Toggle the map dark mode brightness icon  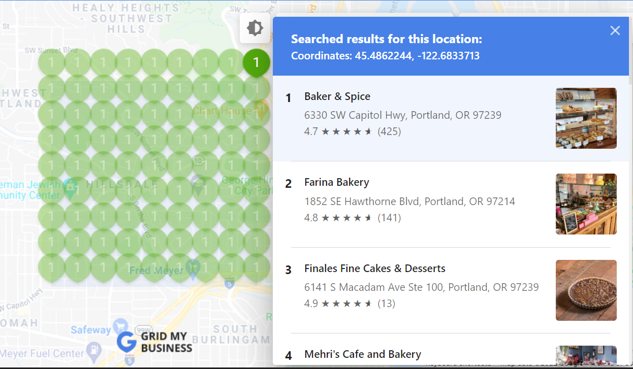255,28
